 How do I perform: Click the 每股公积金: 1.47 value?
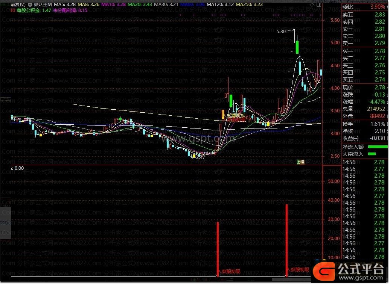click(x=34, y=11)
